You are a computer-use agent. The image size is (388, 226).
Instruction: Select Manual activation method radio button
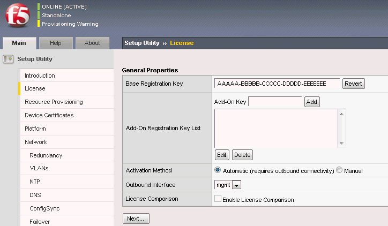pyautogui.click(x=339, y=170)
